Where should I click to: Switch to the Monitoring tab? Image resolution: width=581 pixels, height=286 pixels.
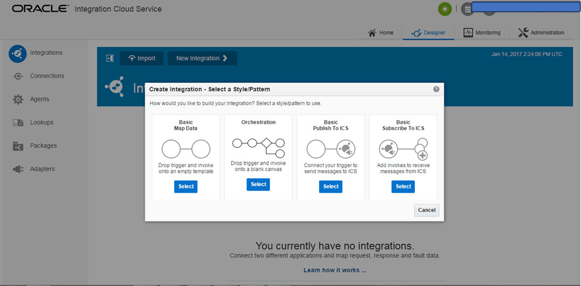(482, 33)
